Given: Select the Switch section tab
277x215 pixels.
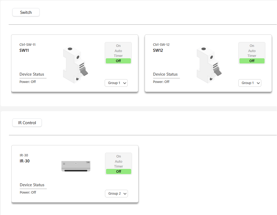Looking at the screenshot, I should pos(26,12).
